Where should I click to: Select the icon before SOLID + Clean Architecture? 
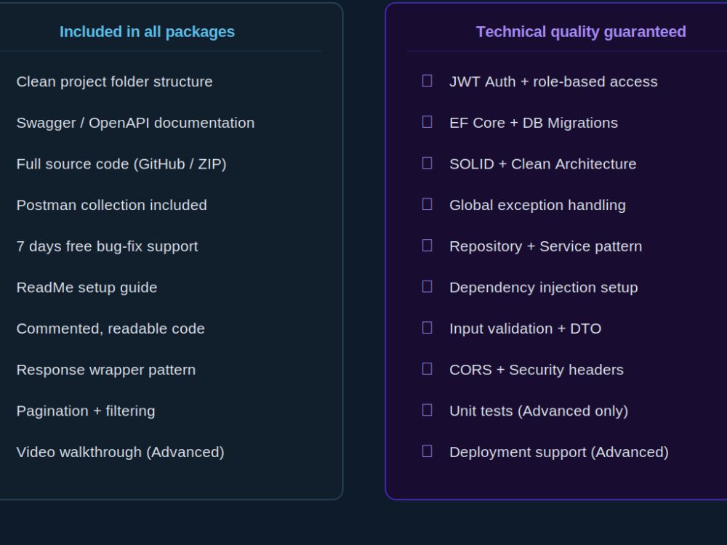click(x=427, y=163)
